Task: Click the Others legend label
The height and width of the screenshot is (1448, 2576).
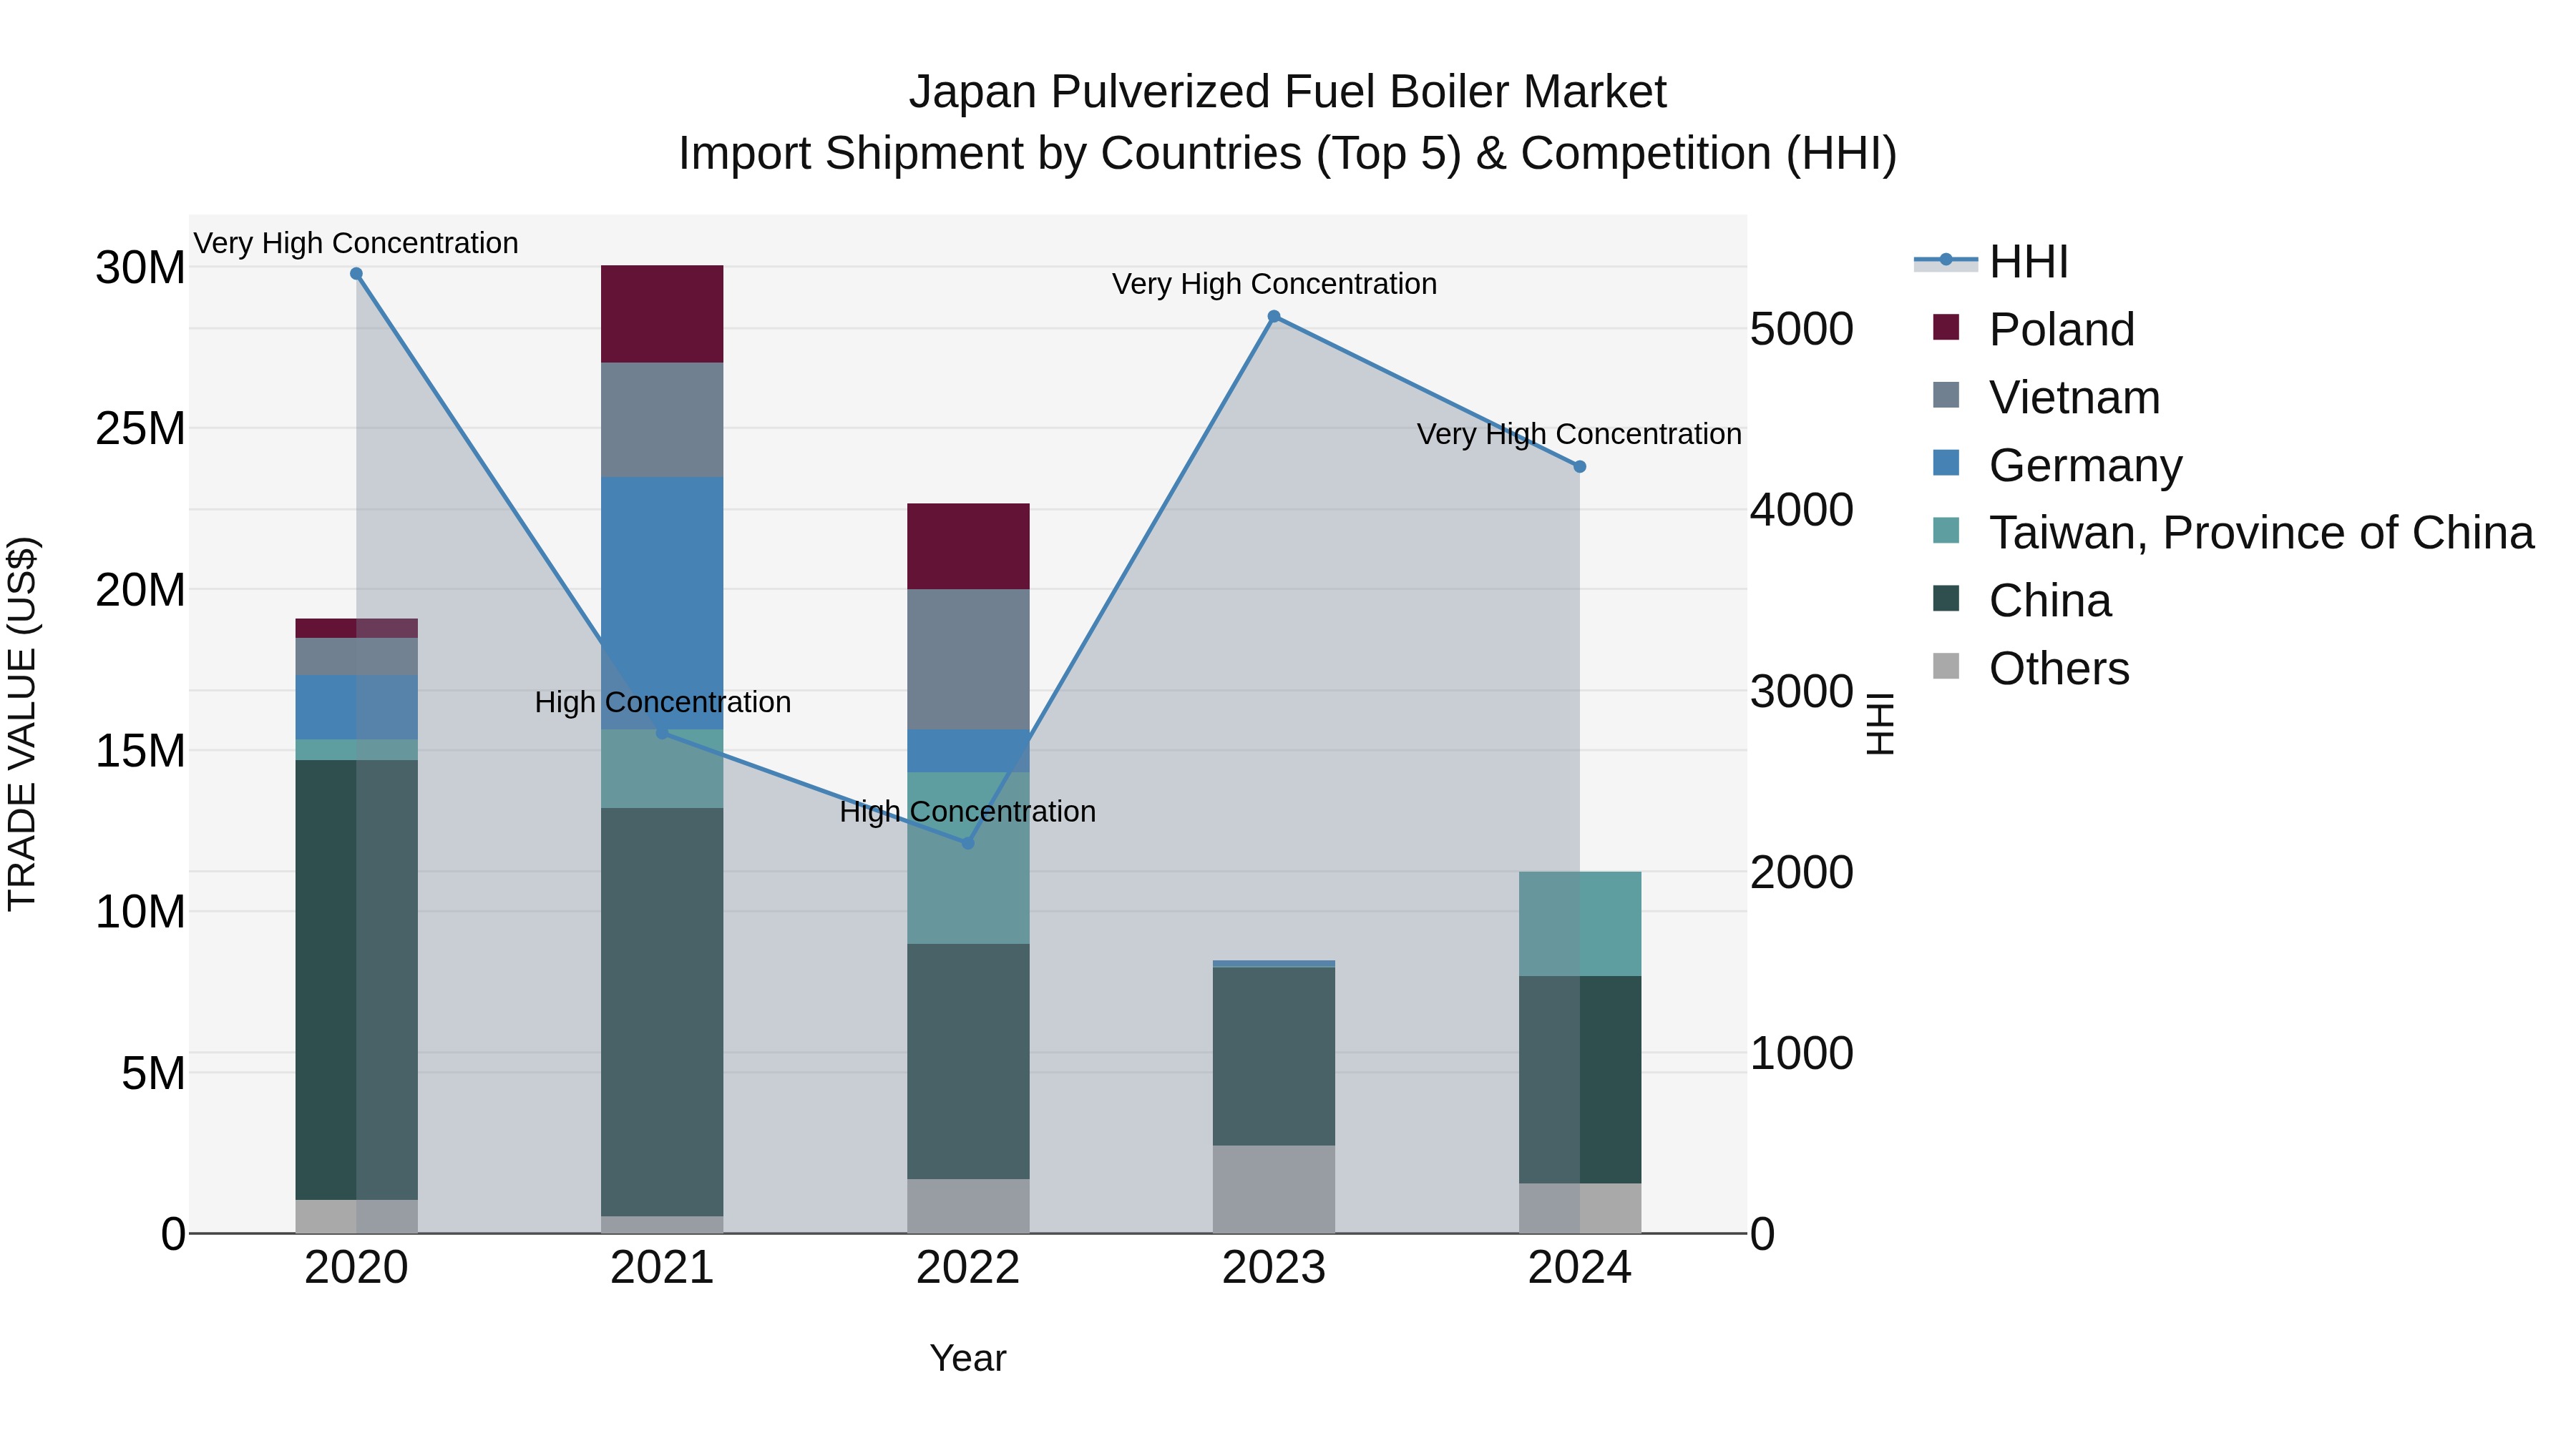Action: (x=2059, y=669)
